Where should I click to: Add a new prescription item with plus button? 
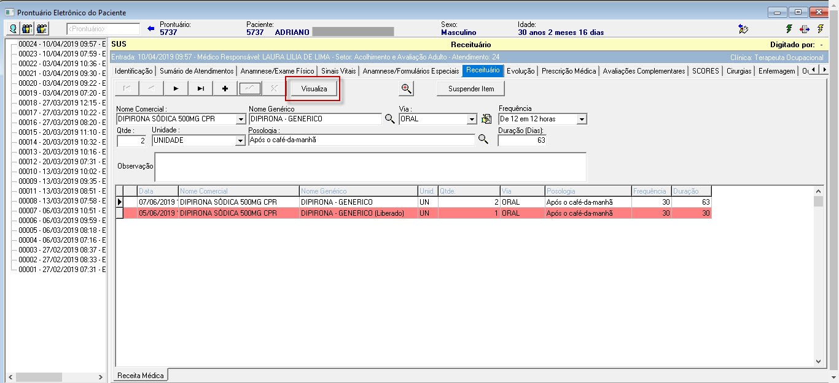[x=225, y=88]
